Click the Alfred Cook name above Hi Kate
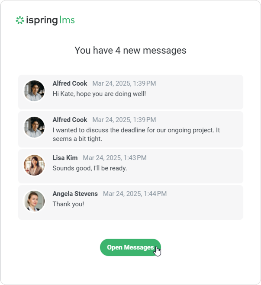 [x=70, y=83]
